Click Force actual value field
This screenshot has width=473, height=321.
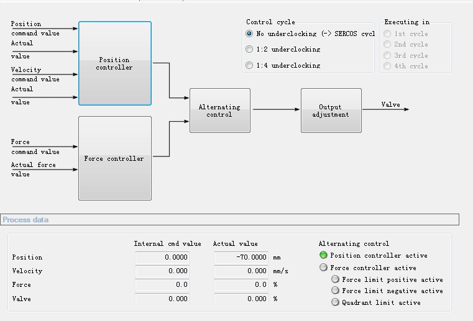point(241,284)
